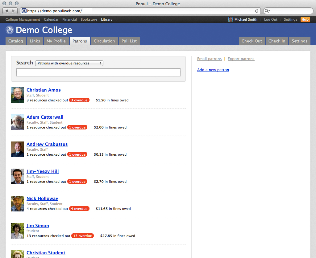Image resolution: width=316 pixels, height=258 pixels.
Task: Click '13 resources checked out' text
Action: coord(48,236)
